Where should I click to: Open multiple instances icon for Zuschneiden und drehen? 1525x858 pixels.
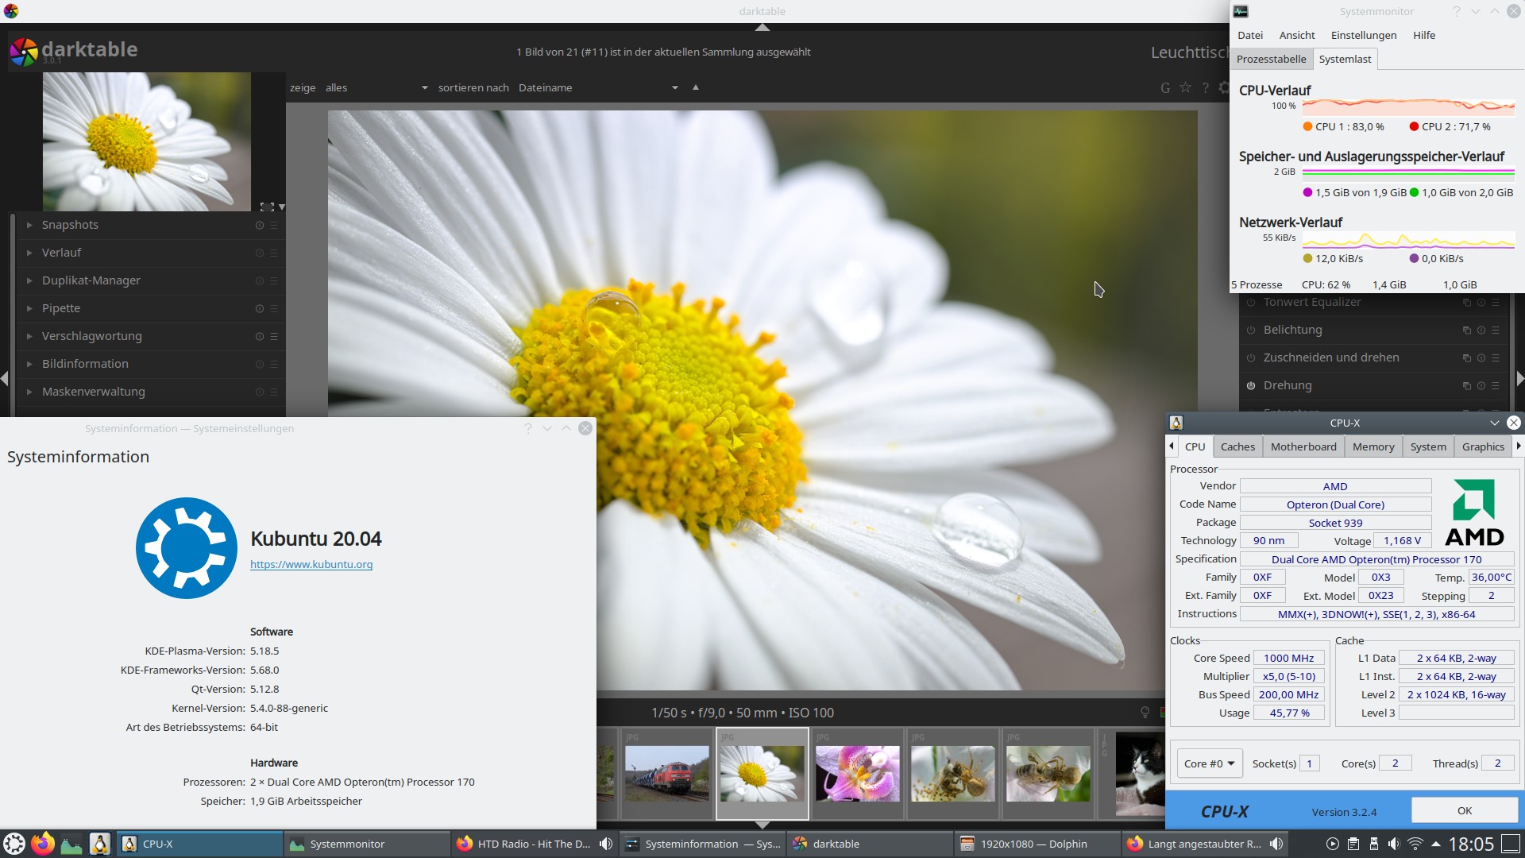pyautogui.click(x=1467, y=358)
